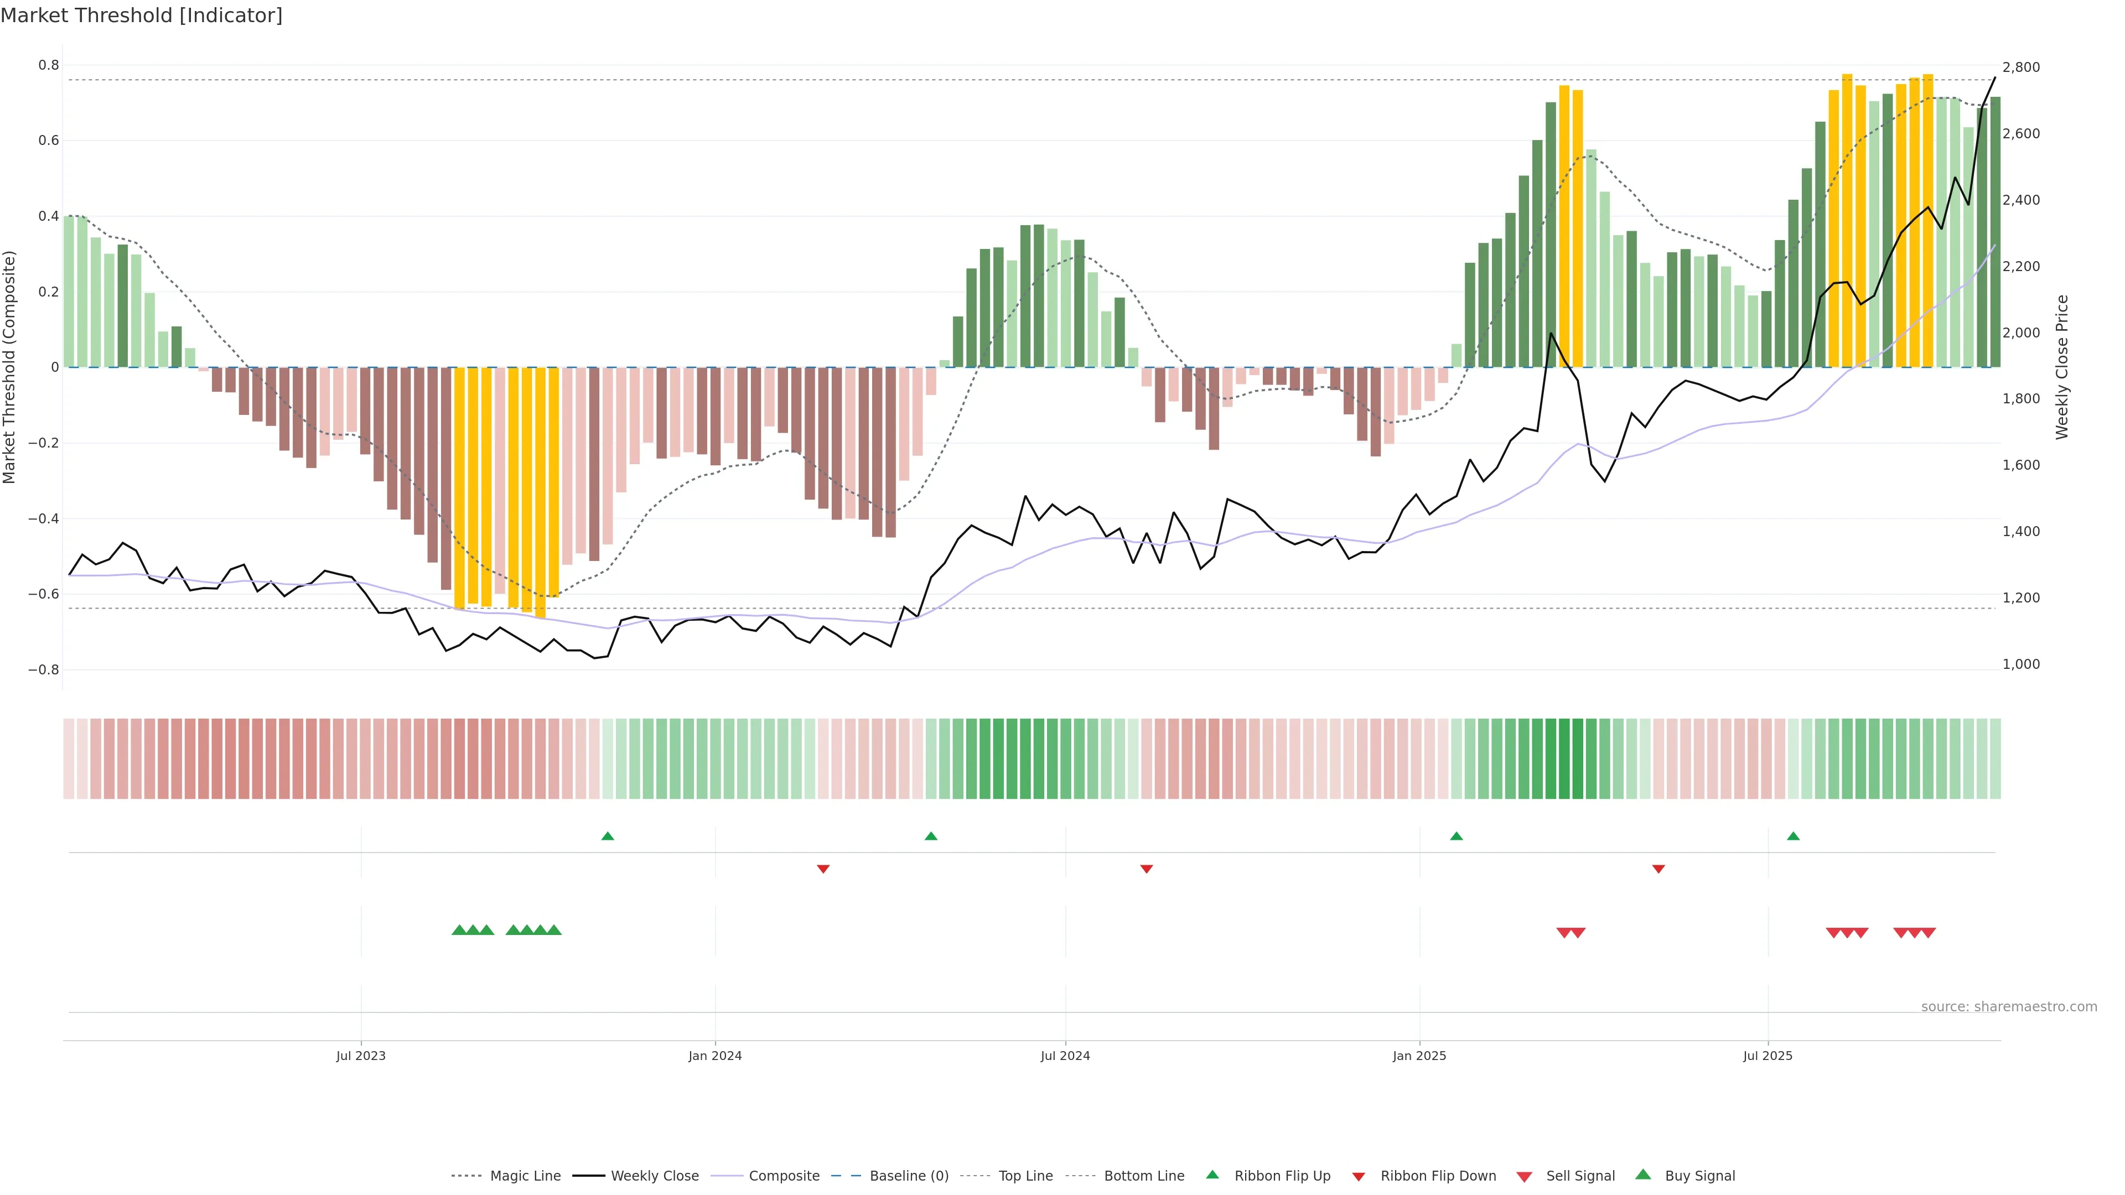Click the ribbon flip up marker after Jan 2025
Screen dimensions: 2125x1195
pyautogui.click(x=1456, y=836)
